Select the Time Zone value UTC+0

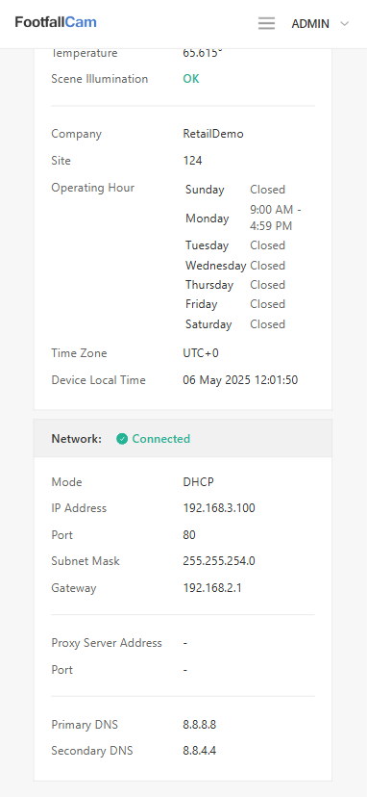[x=201, y=353]
